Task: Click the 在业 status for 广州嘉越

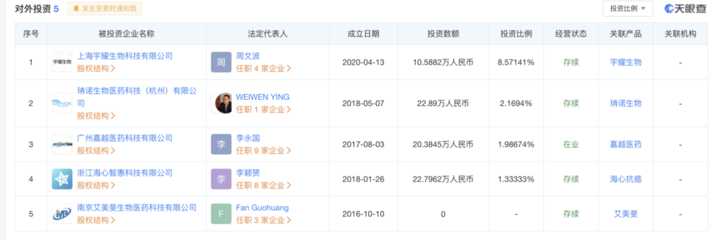Action: 571,144
